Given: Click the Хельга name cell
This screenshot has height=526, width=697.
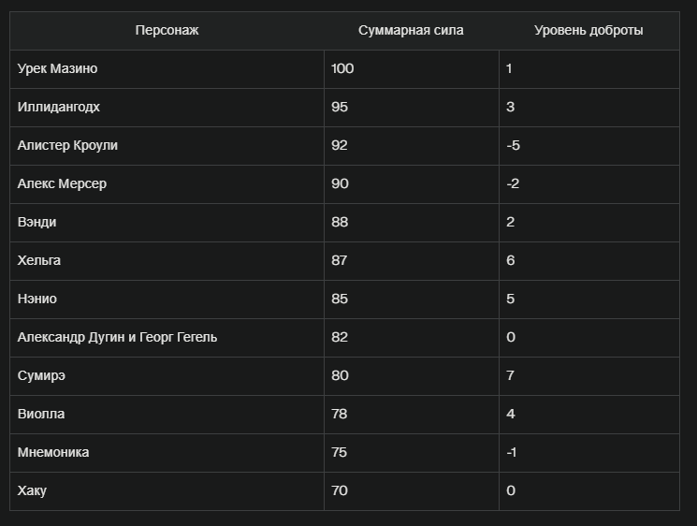Looking at the screenshot, I should coord(167,260).
